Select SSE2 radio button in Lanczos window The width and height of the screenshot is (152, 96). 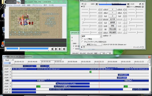pos(74,49)
